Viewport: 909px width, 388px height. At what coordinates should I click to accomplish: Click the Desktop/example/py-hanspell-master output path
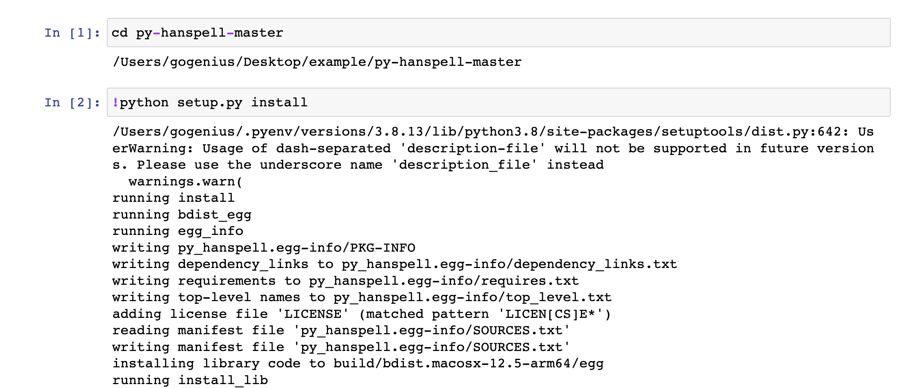tap(317, 62)
